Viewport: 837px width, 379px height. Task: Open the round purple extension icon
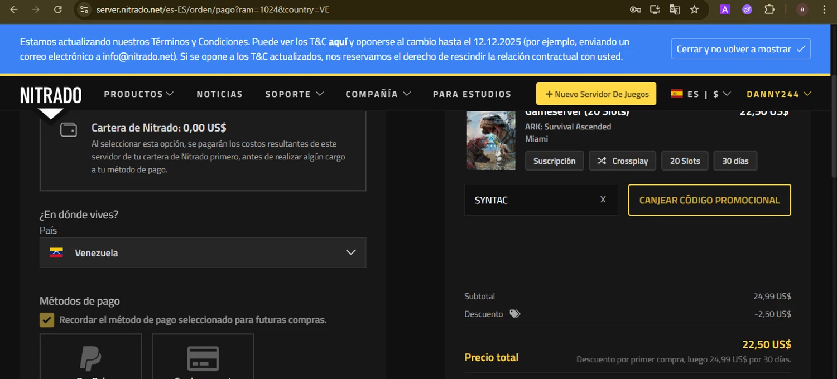[x=747, y=9]
